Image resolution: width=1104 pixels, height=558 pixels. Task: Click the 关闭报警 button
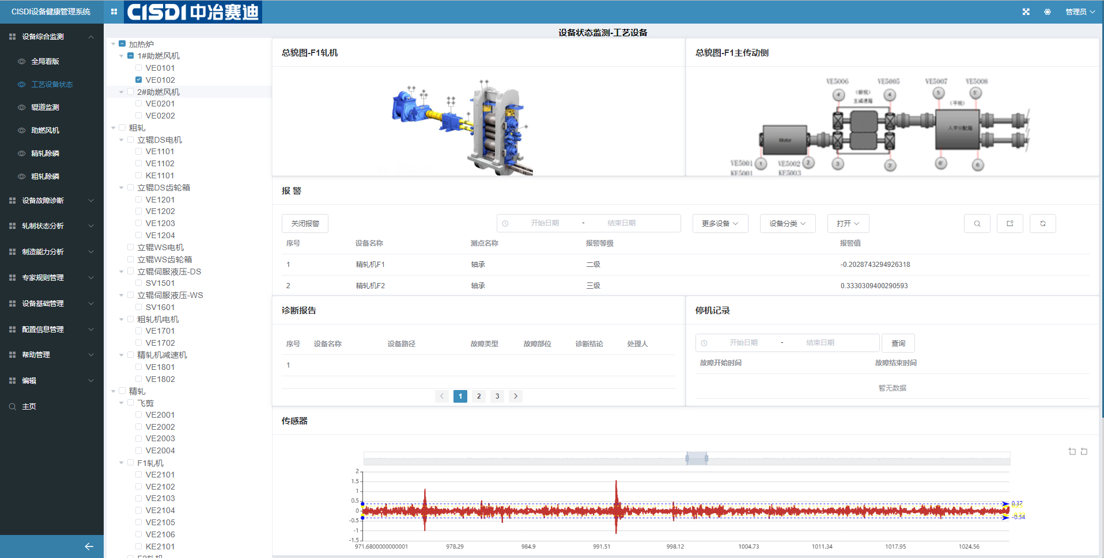(x=305, y=223)
